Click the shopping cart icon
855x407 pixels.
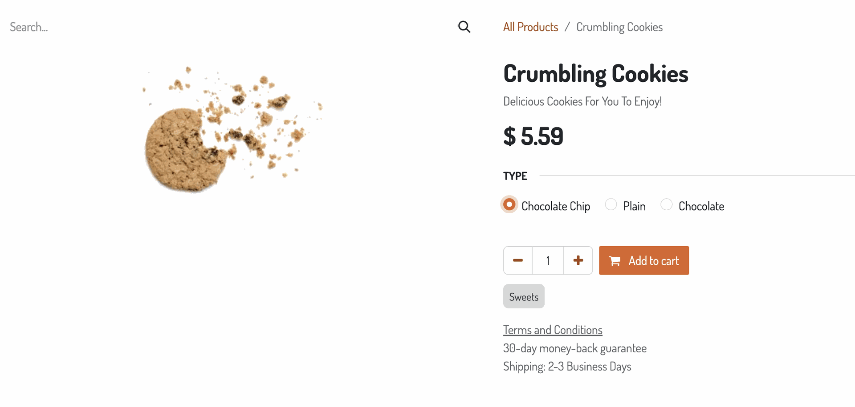click(x=615, y=261)
